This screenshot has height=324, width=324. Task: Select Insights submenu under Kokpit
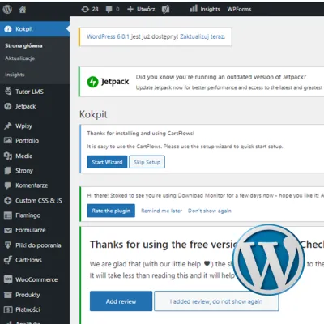pos(15,75)
